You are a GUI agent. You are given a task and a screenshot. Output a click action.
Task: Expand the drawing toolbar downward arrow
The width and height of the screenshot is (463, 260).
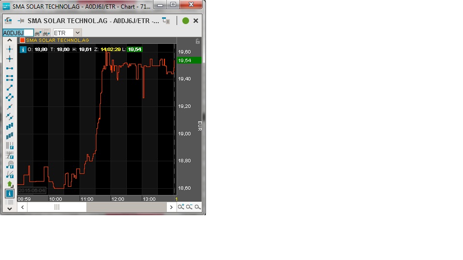tap(10, 209)
